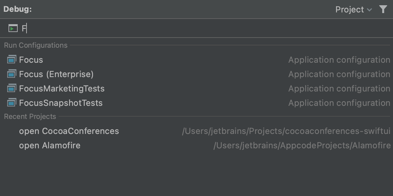
Task: Click the FocusSnapshotTests configuration icon
Action: 11,103
